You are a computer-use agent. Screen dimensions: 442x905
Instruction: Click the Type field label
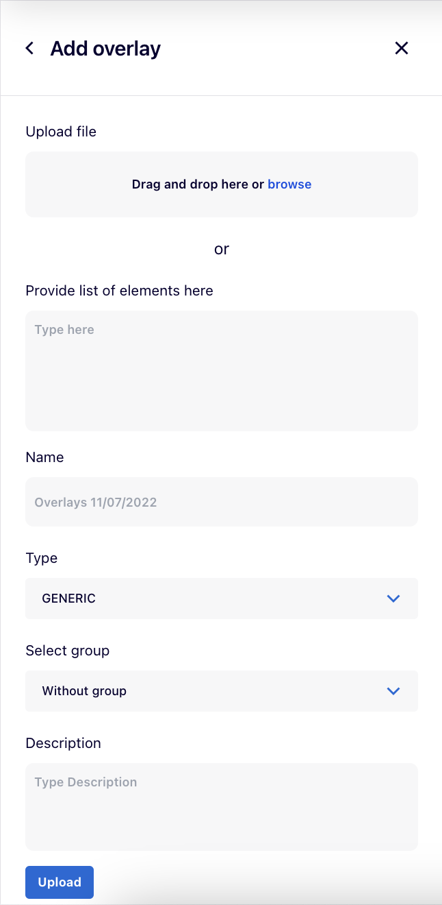pos(41,558)
